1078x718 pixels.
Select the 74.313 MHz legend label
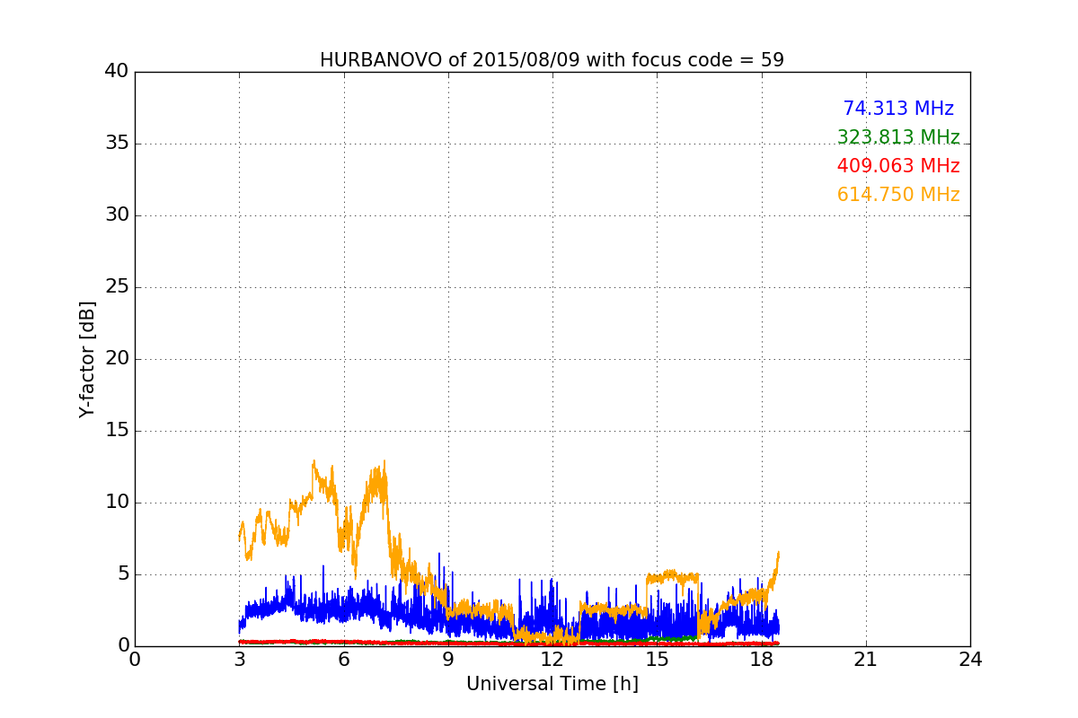point(898,109)
